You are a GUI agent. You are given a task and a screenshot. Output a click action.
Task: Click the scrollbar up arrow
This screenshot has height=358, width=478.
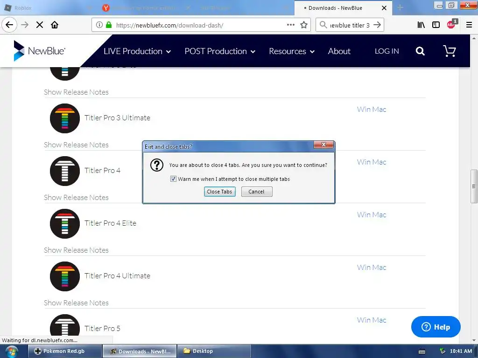coord(474,38)
